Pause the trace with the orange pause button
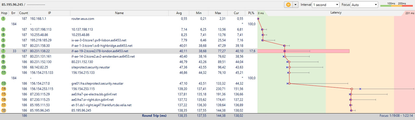415x120 pixels. (x=288, y=5)
